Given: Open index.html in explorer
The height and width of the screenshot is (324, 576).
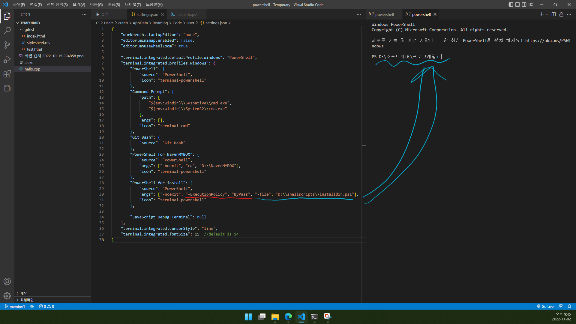Looking at the screenshot, I should (53, 36).
